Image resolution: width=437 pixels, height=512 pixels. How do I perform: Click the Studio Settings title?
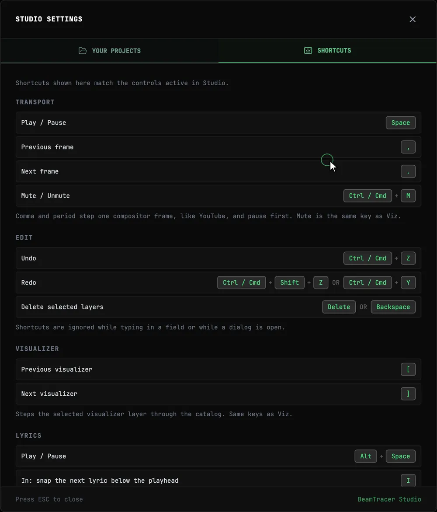(x=49, y=19)
